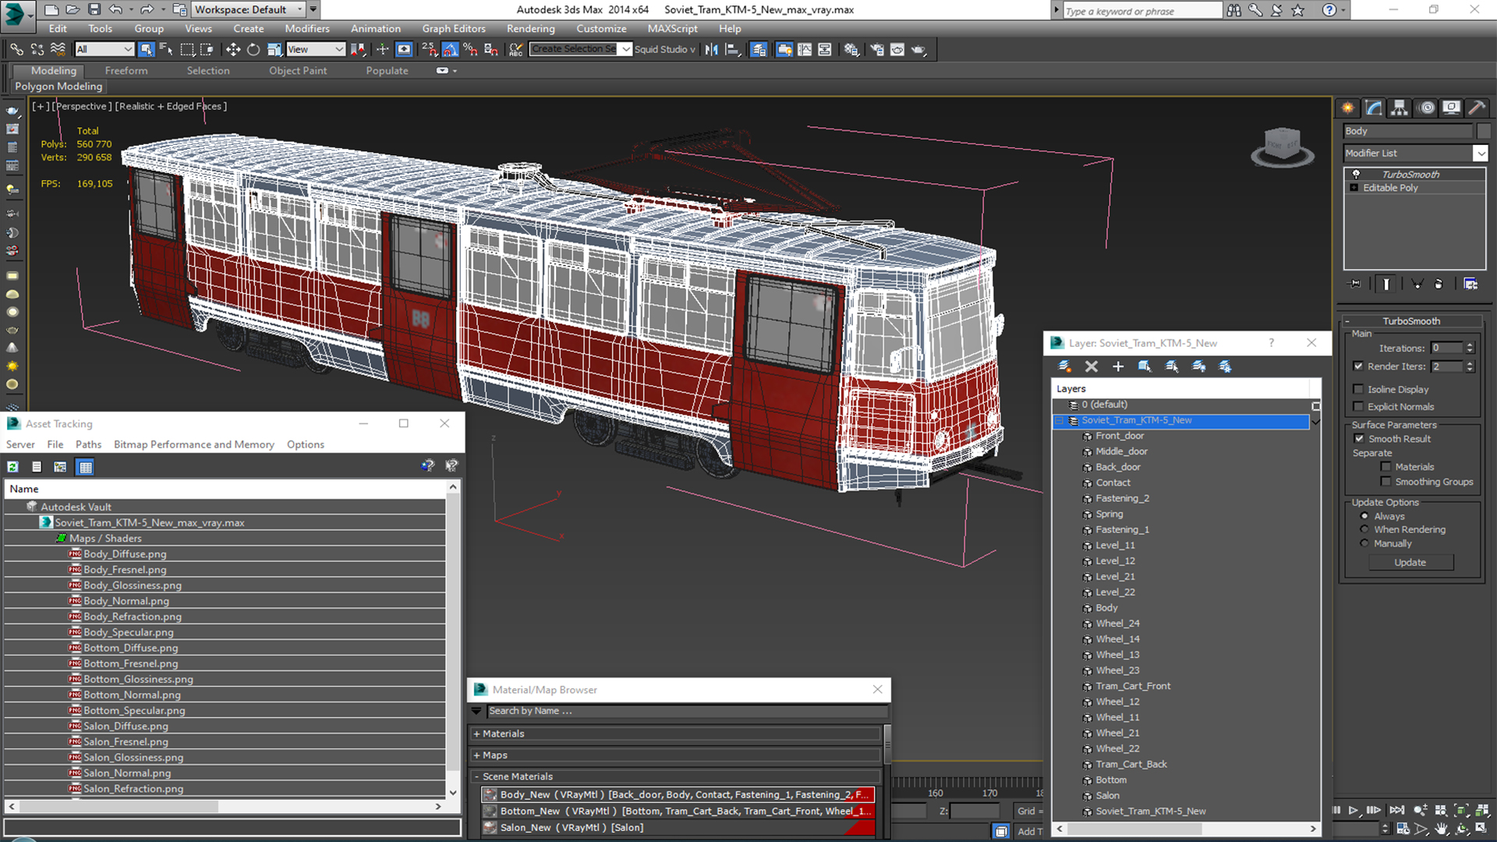This screenshot has width=1497, height=842.
Task: Open the Utilities hammer panel tab
Action: tap(1477, 108)
